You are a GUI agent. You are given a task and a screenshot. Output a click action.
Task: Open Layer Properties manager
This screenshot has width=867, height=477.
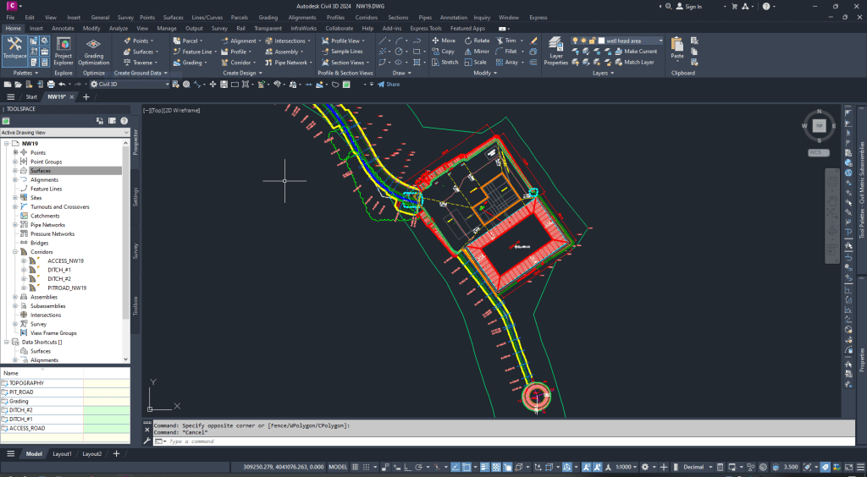coord(555,49)
